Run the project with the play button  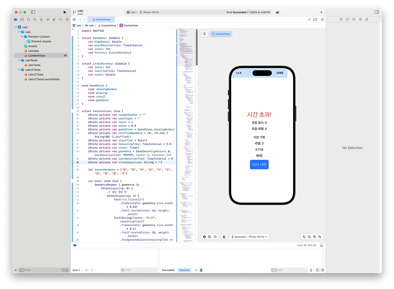point(65,12)
